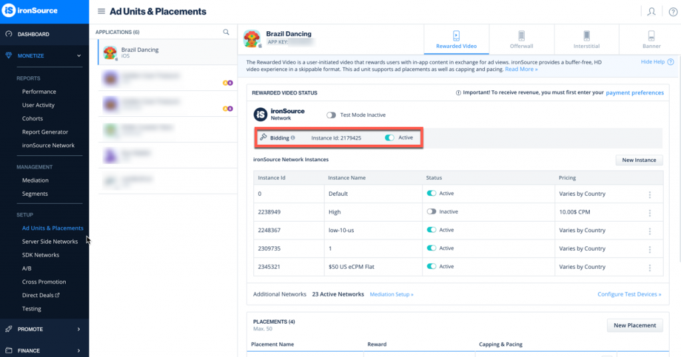The width and height of the screenshot is (681, 357).
Task: Click the Banner tab icon
Action: (x=652, y=36)
